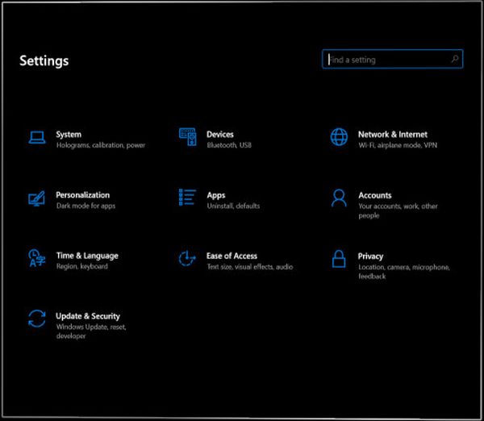Open the Personalization category title
Viewport: 484px width, 421px height.
coord(83,194)
